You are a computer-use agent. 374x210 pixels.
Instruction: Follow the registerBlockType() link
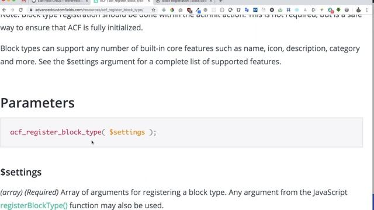point(34,205)
